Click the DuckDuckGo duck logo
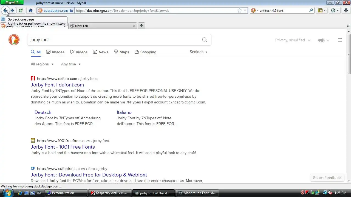 tap(14, 40)
